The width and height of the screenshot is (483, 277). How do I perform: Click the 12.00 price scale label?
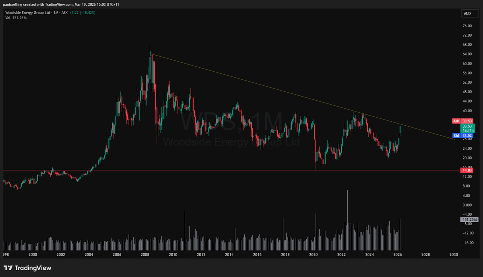[467, 177]
